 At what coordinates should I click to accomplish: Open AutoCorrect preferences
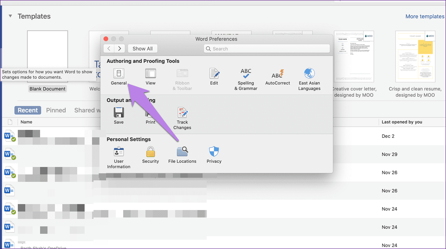[x=278, y=77]
